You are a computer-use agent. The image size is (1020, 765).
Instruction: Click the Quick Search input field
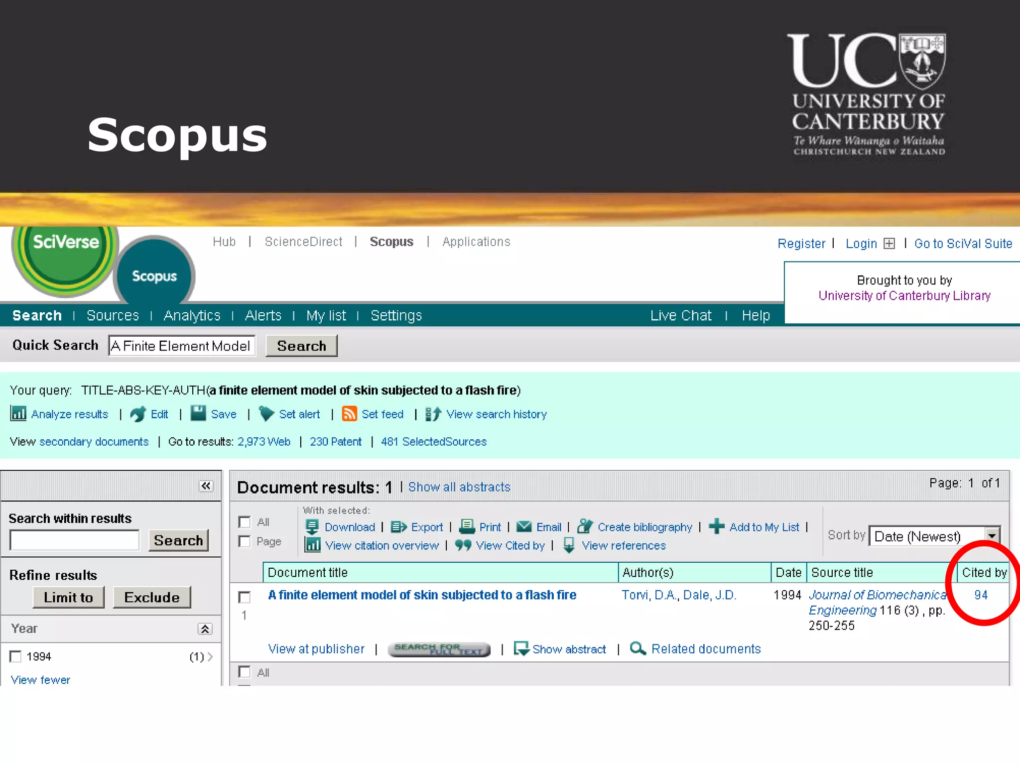pos(182,346)
